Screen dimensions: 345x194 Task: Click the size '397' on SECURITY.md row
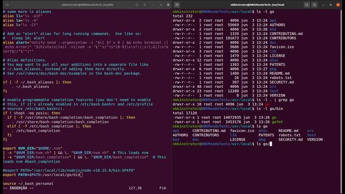coord(236,82)
